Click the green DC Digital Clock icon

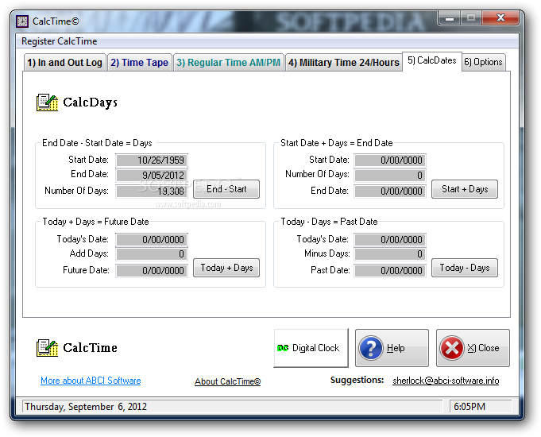tap(283, 348)
